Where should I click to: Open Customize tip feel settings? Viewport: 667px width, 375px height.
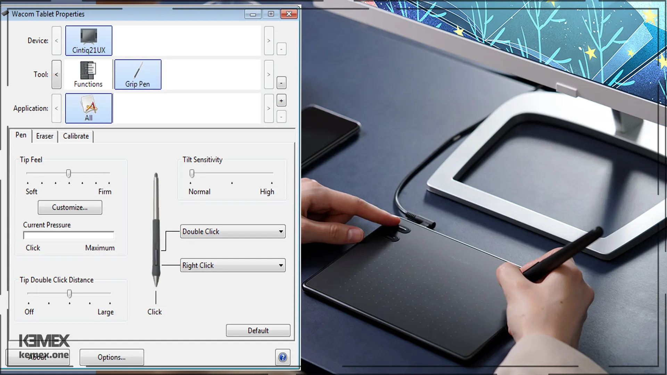(70, 207)
